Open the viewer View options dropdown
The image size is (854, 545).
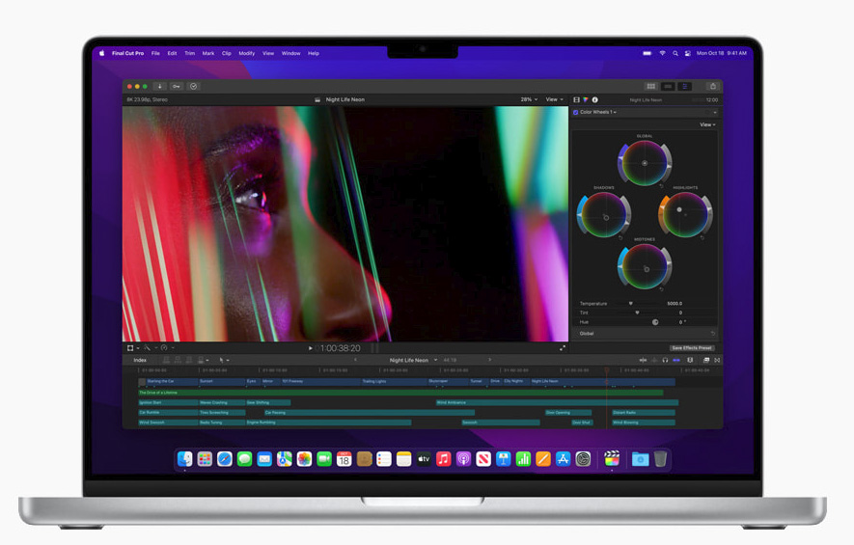click(554, 99)
